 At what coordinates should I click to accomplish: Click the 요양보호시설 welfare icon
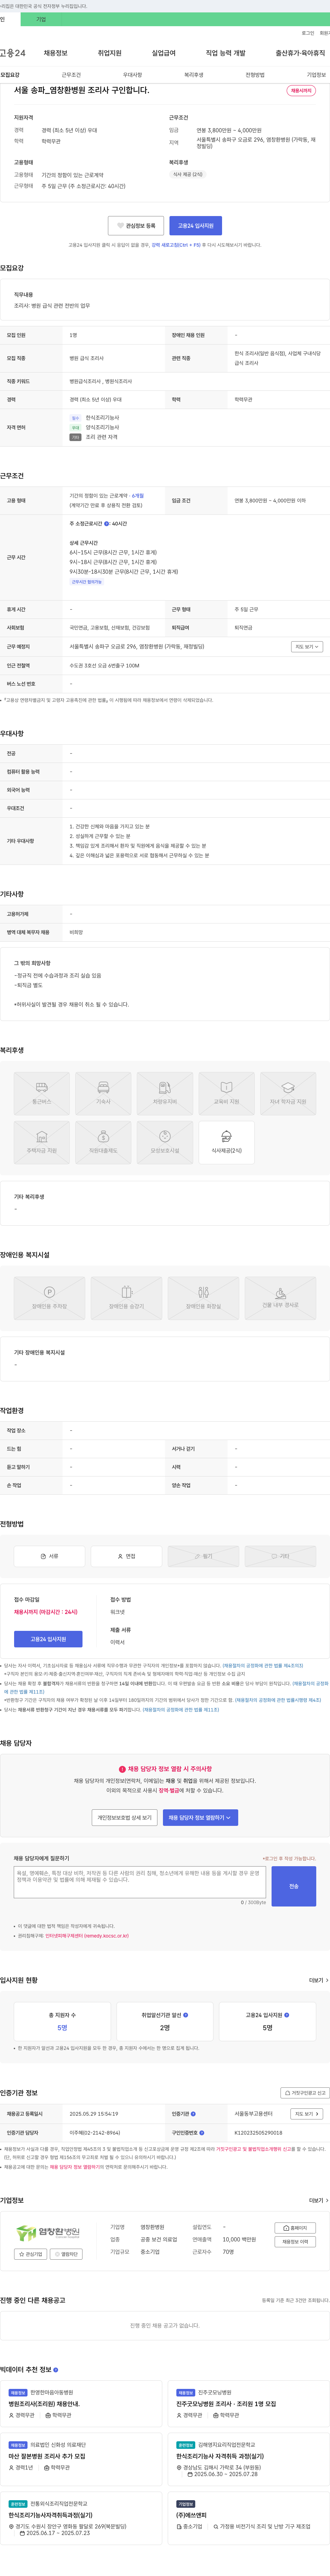click(165, 1142)
